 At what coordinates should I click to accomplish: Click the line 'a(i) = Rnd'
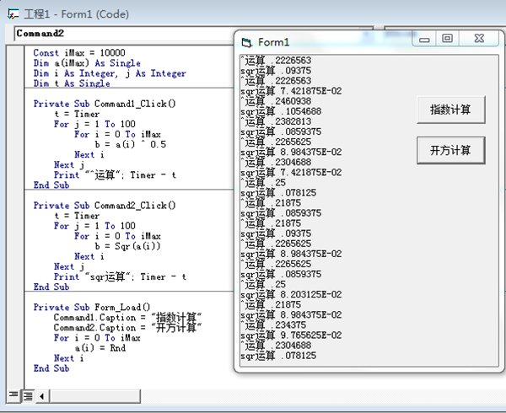pos(100,348)
